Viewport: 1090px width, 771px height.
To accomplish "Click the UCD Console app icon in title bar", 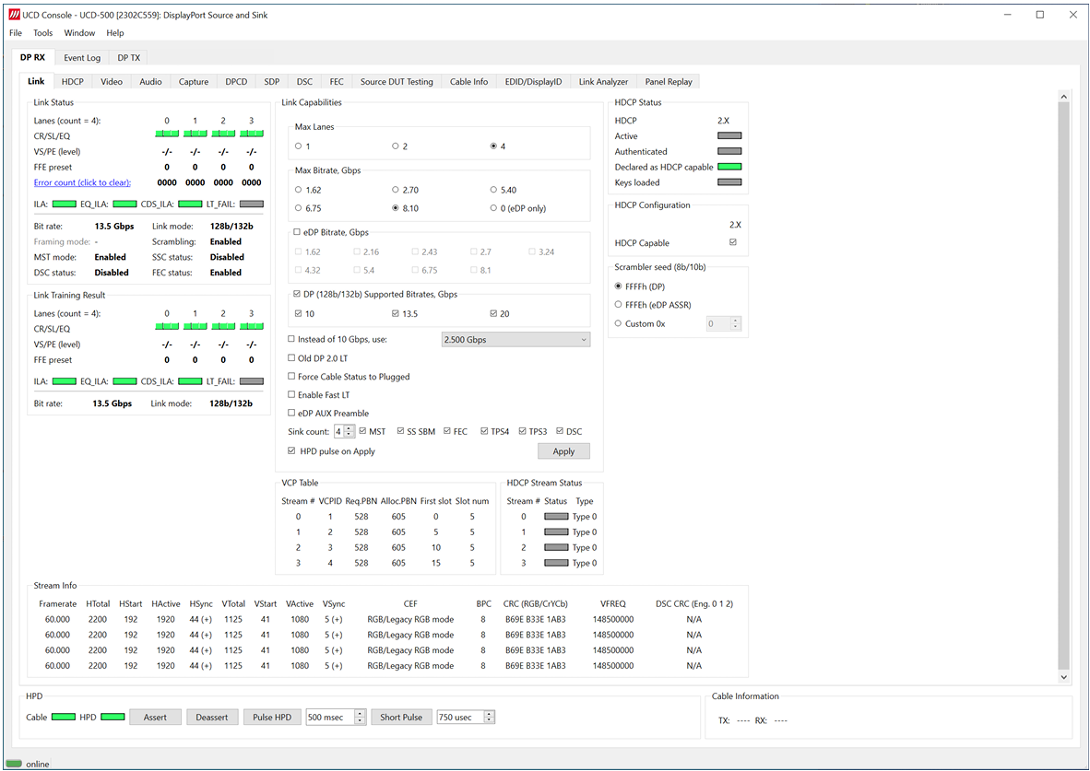I will point(14,15).
